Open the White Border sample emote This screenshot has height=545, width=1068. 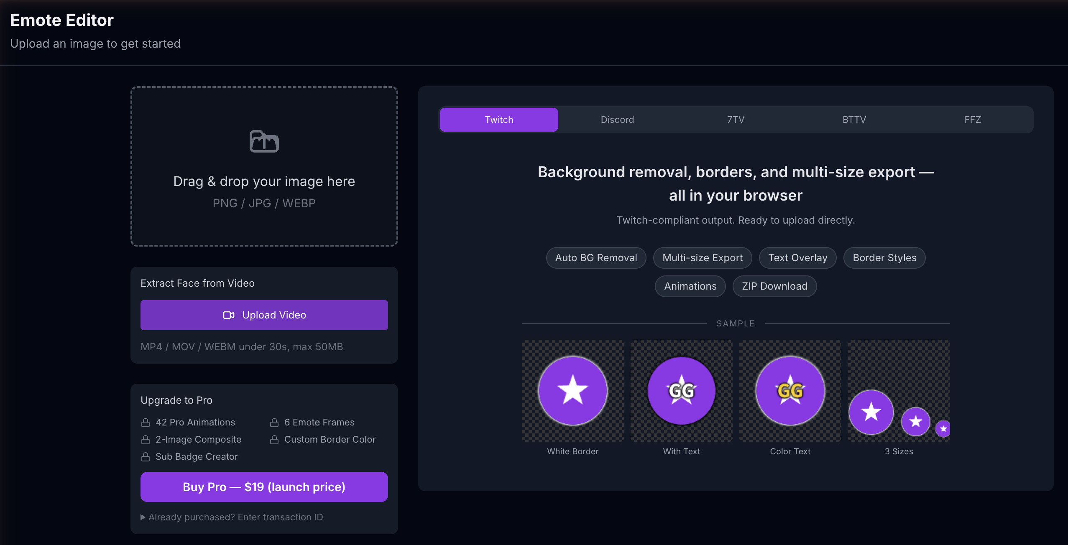[x=572, y=391]
